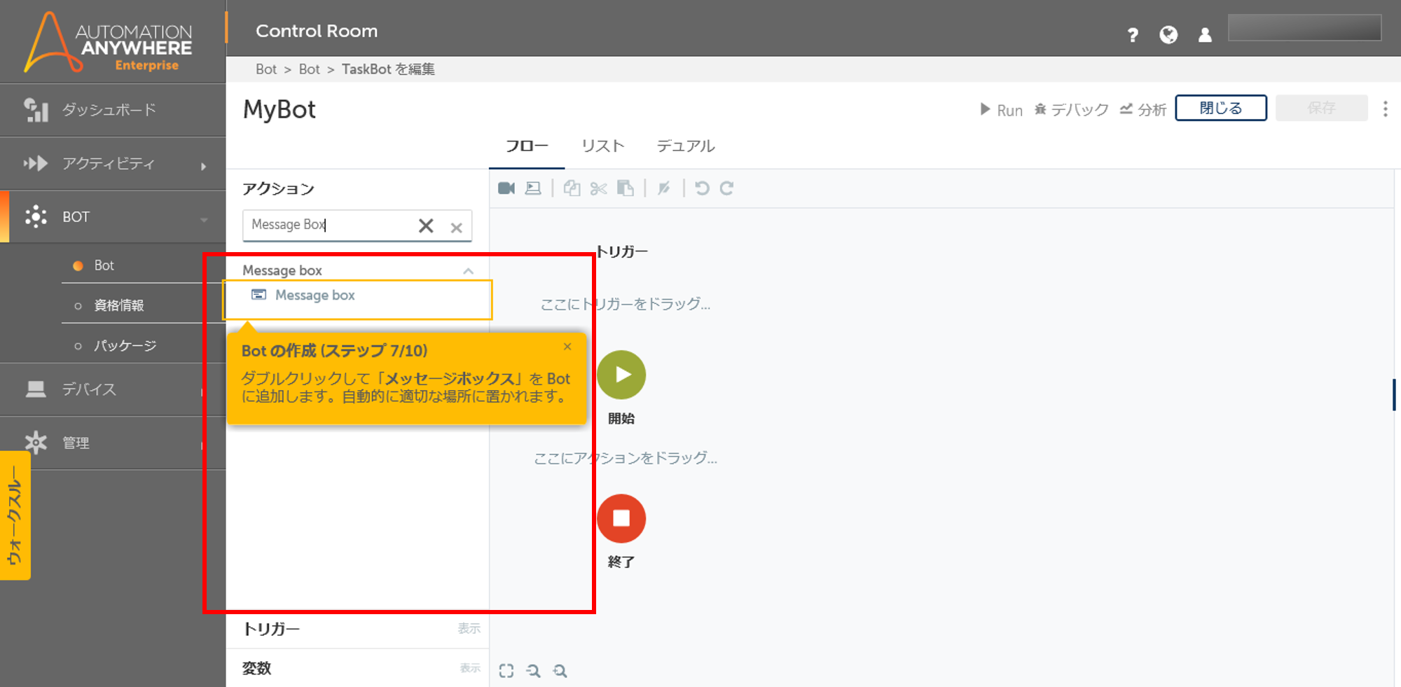Collapse the Message box package group
The height and width of the screenshot is (687, 1401).
click(468, 271)
